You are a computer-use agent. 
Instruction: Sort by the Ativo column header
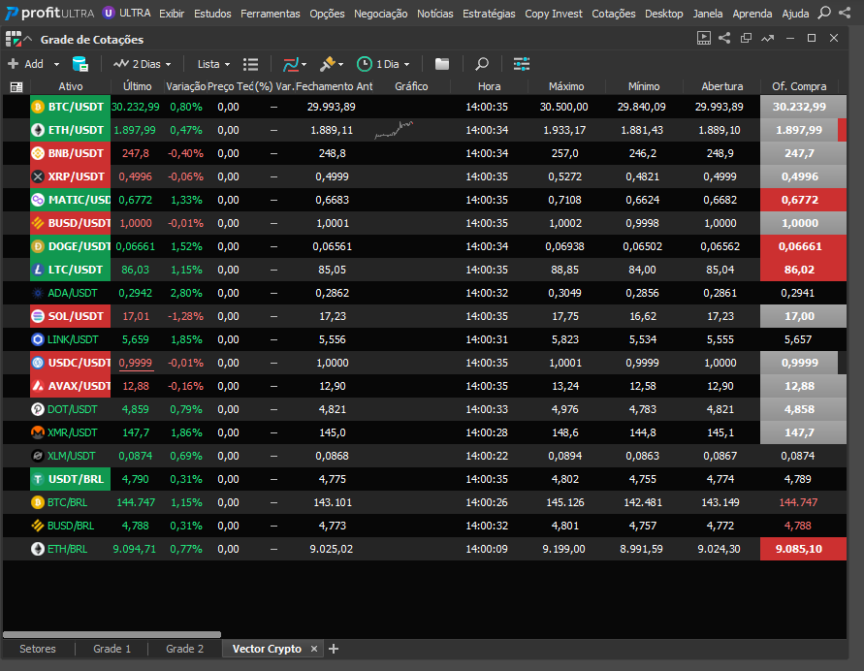click(71, 86)
